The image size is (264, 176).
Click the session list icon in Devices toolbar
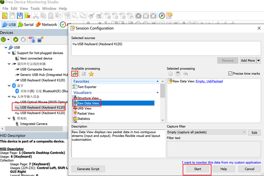pyautogui.click(x=32, y=40)
